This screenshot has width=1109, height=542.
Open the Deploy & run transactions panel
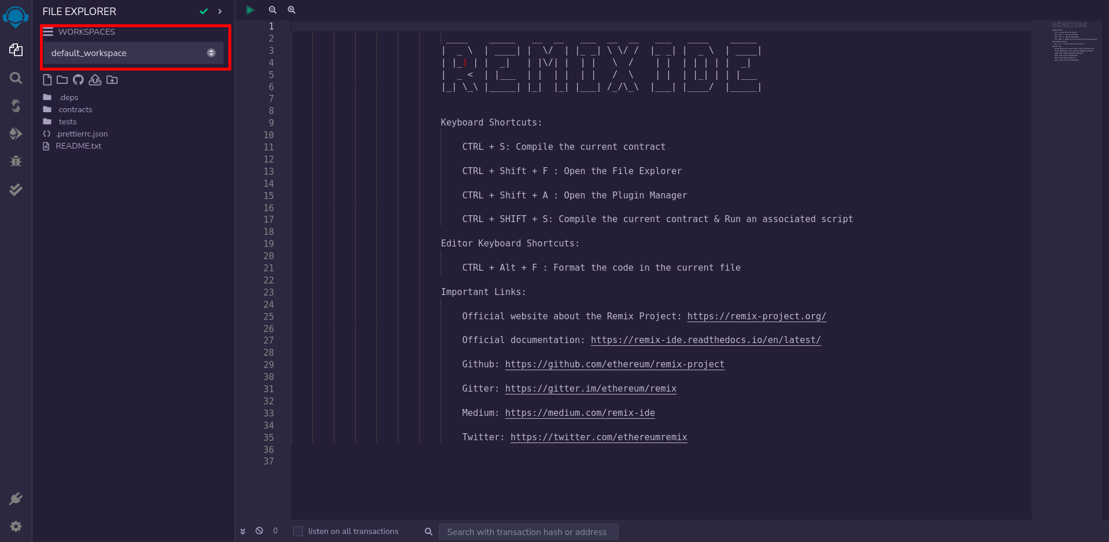16,134
